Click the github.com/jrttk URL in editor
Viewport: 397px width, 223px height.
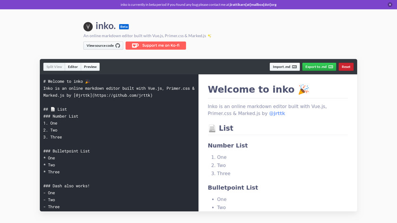(122, 95)
